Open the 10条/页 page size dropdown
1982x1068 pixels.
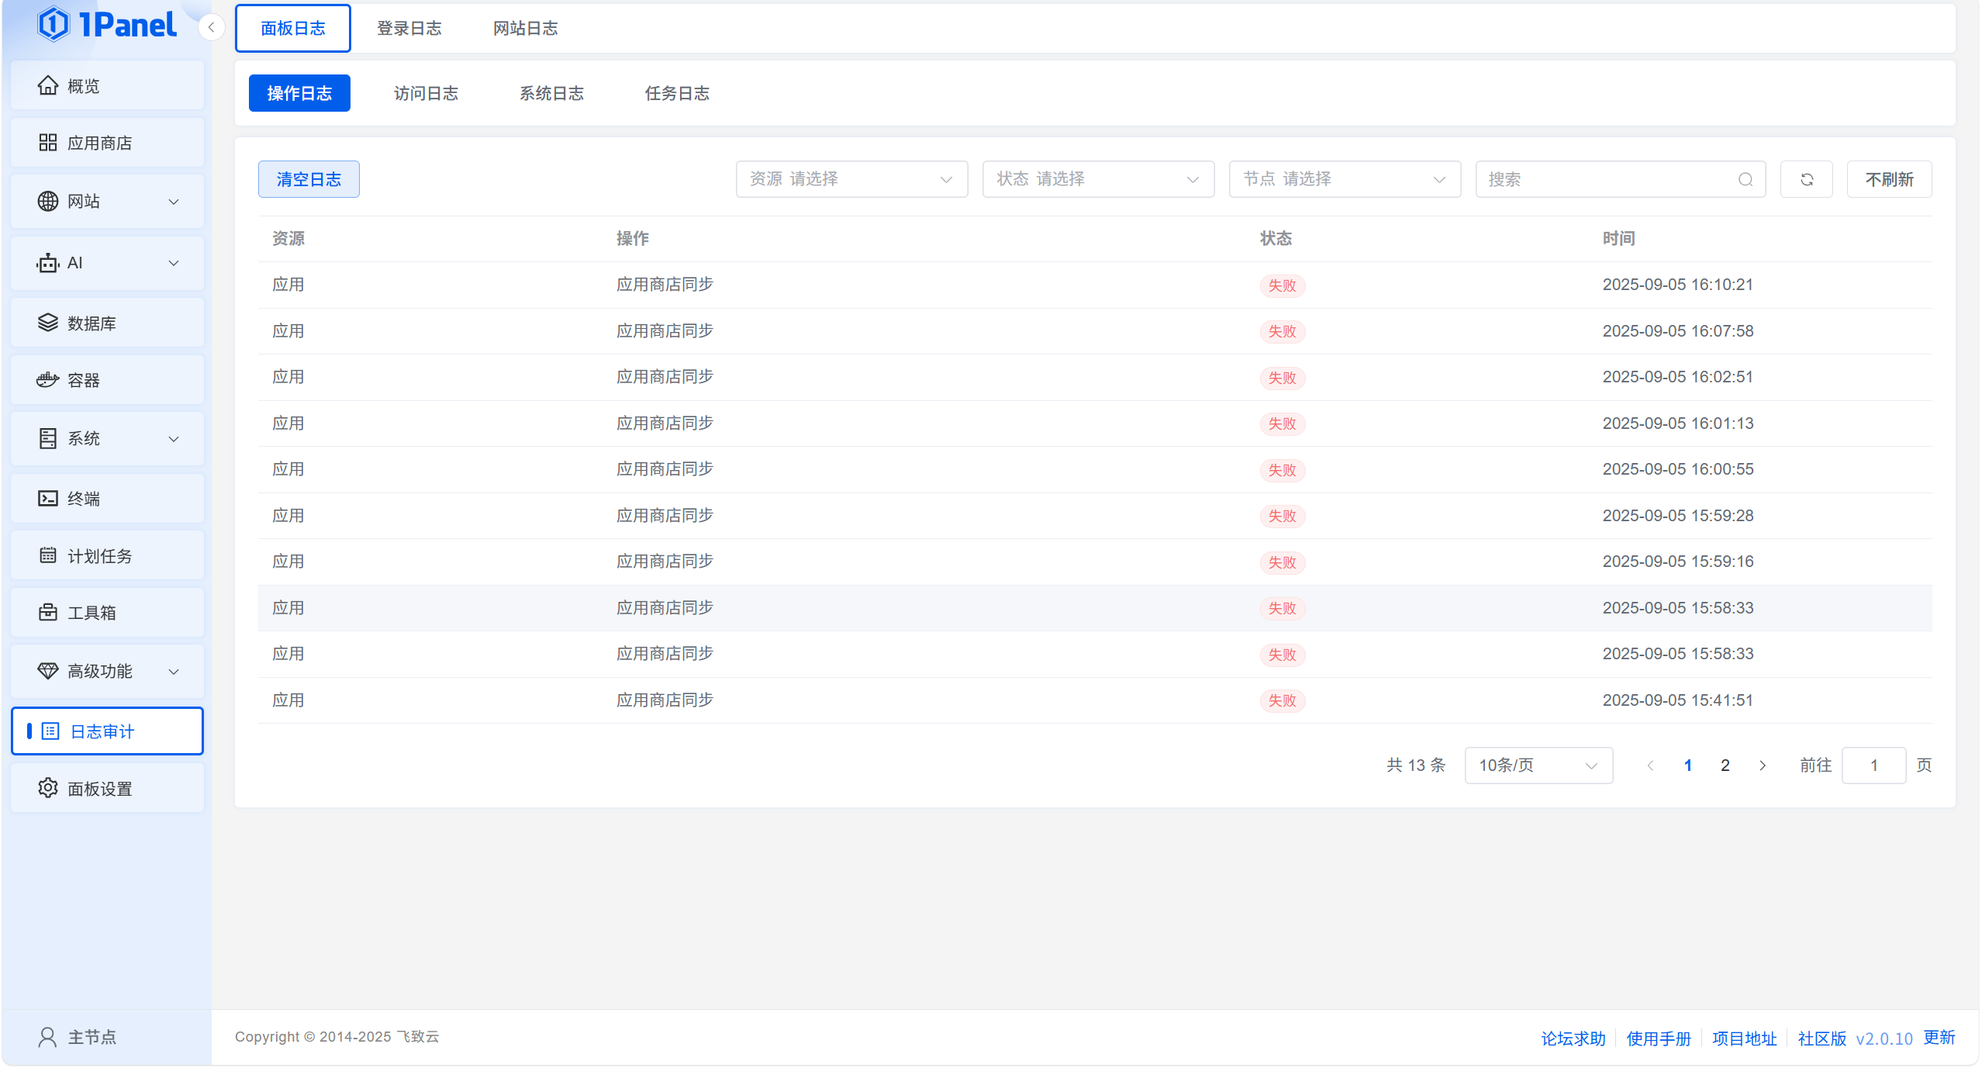(x=1539, y=766)
